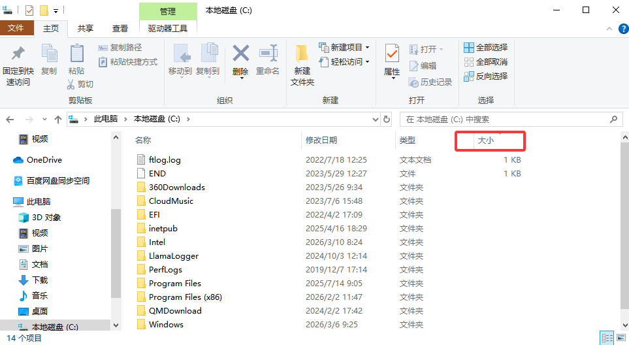Expand the address bar history dropdown
Viewport: 629px width, 345px height.
tap(376, 119)
